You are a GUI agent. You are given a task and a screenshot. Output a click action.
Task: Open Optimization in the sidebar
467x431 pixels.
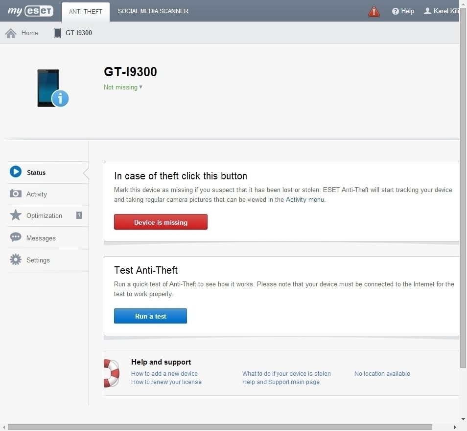[x=47, y=216]
